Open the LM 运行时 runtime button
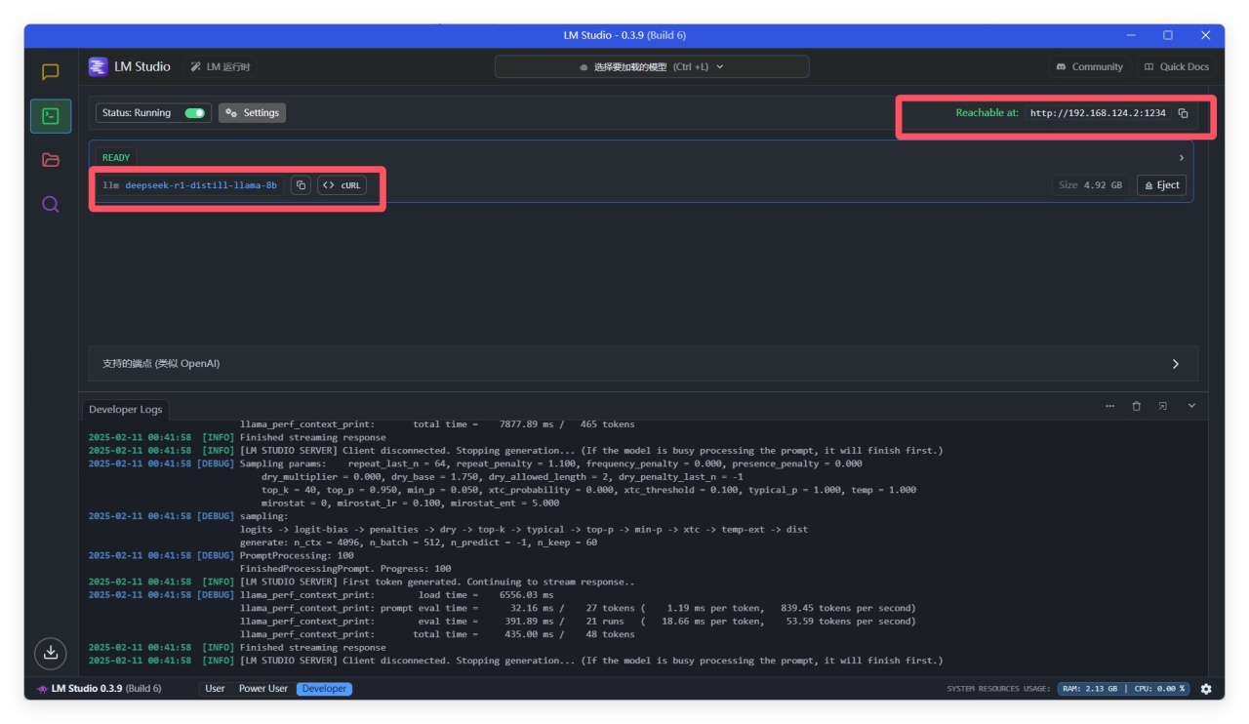This screenshot has width=1249, height=724. click(221, 66)
